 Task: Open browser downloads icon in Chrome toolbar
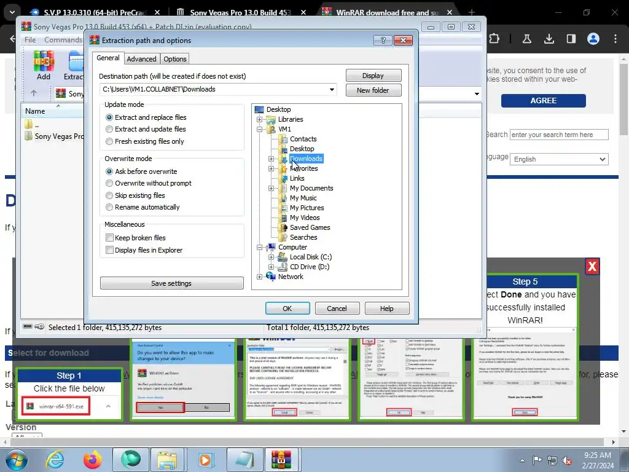(x=549, y=39)
